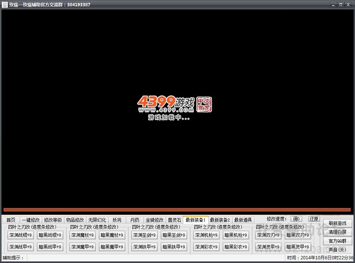Switch to the 兽灵石 tab
The width and height of the screenshot is (355, 263).
(x=174, y=220)
